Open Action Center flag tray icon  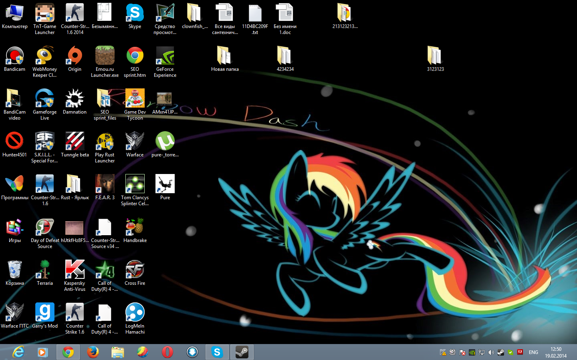tap(462, 352)
